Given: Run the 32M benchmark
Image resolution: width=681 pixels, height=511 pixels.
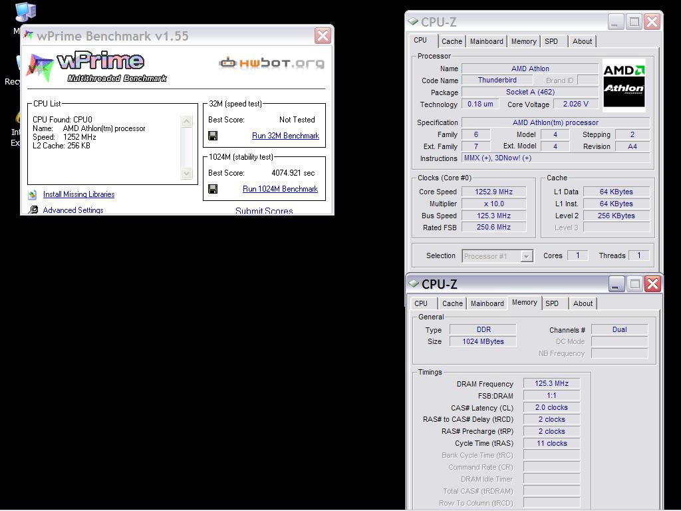Looking at the screenshot, I should [285, 136].
